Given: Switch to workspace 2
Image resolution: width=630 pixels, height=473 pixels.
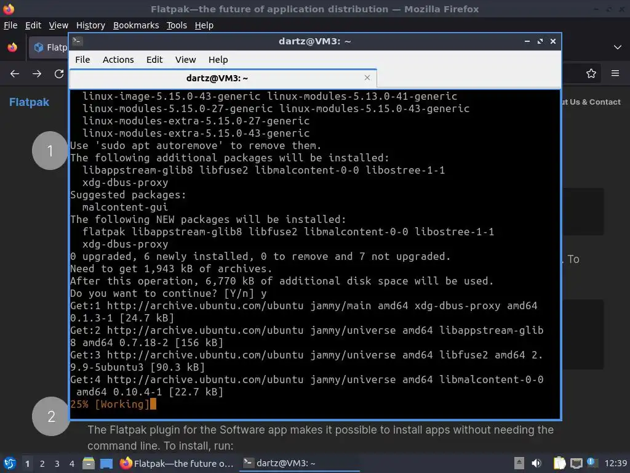Looking at the screenshot, I should click(x=42, y=464).
